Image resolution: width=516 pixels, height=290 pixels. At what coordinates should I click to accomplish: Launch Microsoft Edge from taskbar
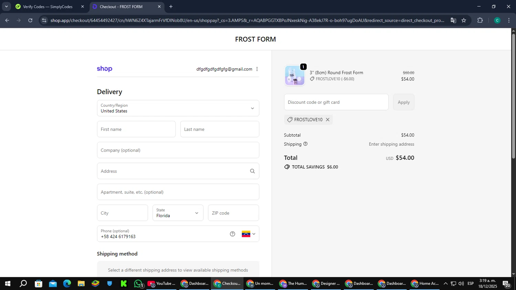point(67,283)
